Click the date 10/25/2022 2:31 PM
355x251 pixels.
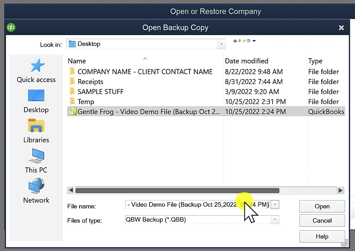tap(255, 102)
